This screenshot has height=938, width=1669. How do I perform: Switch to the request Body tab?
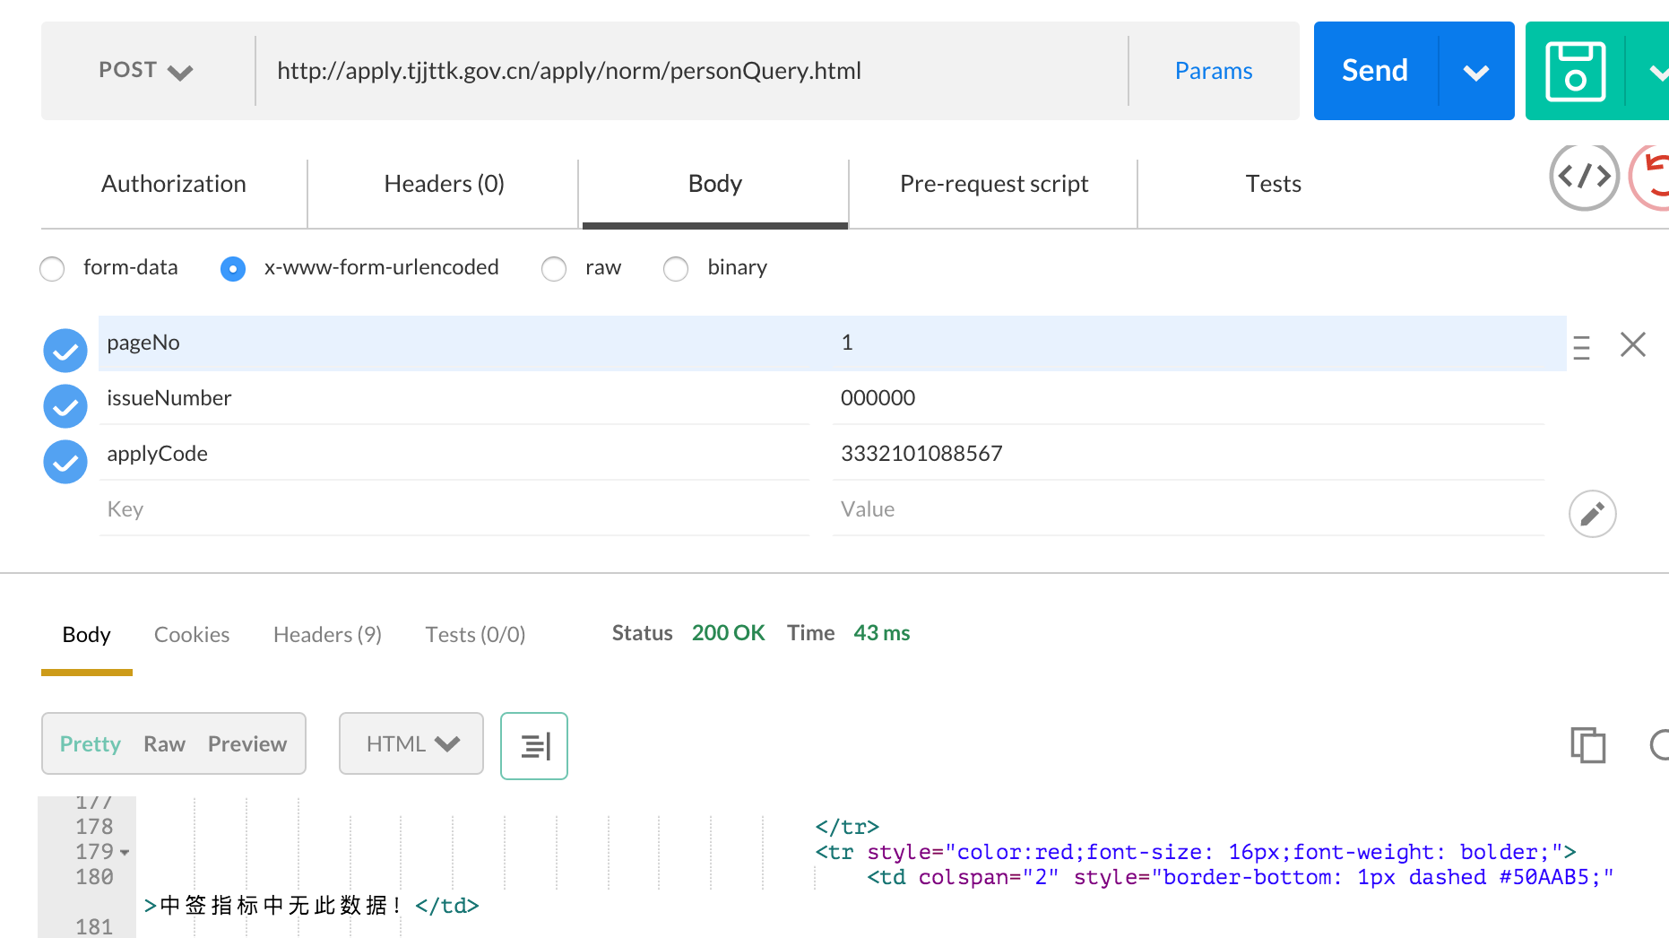coord(715,184)
